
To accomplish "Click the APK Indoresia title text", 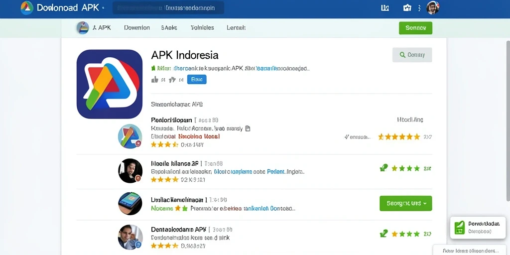I will [x=184, y=55].
